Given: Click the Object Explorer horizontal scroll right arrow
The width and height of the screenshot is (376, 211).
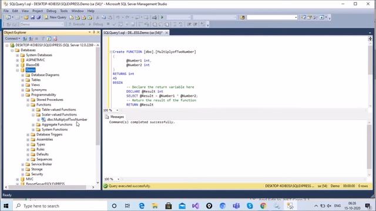Looking at the screenshot, I should (93, 188).
